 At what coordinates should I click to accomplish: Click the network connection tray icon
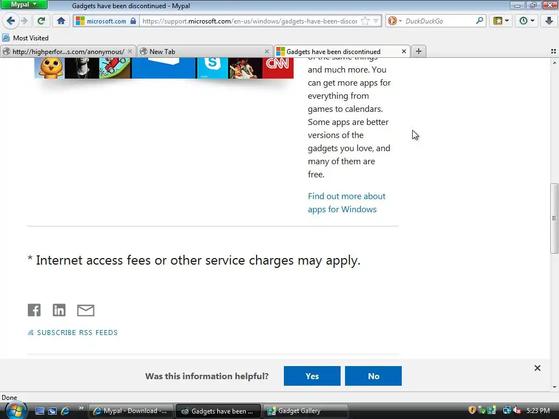[506, 410]
